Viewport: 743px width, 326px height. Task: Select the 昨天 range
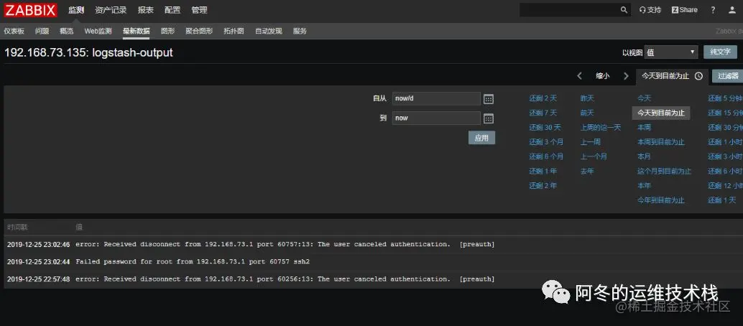pos(587,98)
